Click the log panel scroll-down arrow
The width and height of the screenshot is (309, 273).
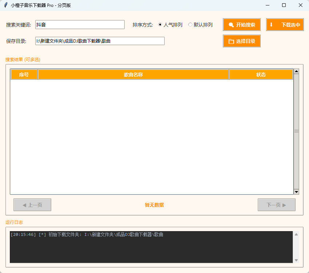(x=296, y=260)
